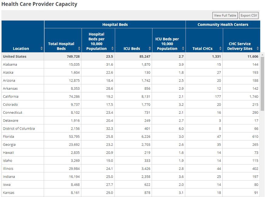Click the California row location cell
Screen dimensions: 266x197
click(11, 97)
